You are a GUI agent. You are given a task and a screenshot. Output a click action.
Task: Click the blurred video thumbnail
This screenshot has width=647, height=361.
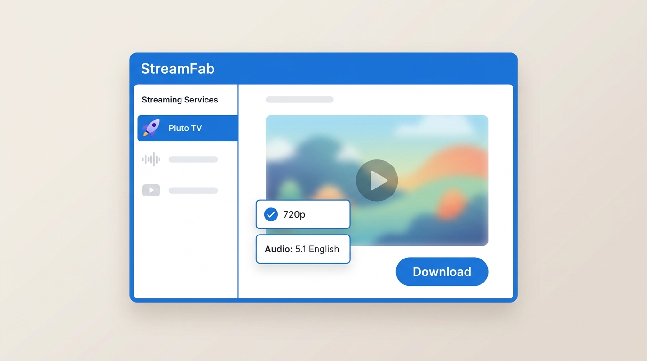[x=377, y=180]
